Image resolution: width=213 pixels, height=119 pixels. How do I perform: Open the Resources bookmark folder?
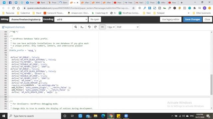point(8,13)
